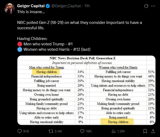Click highlighted 'Having children' under Trump column
160x137 pixels.
[47, 72]
